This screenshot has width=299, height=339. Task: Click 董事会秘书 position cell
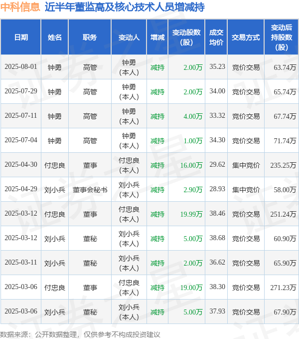[90, 190]
